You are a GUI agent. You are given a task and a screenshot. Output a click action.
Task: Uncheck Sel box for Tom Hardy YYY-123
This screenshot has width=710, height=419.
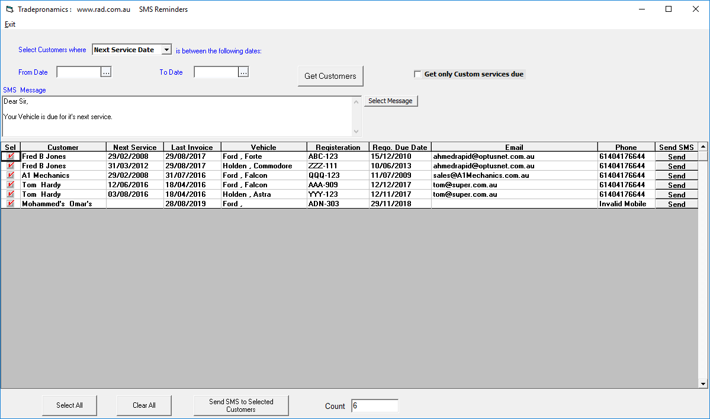(x=11, y=194)
